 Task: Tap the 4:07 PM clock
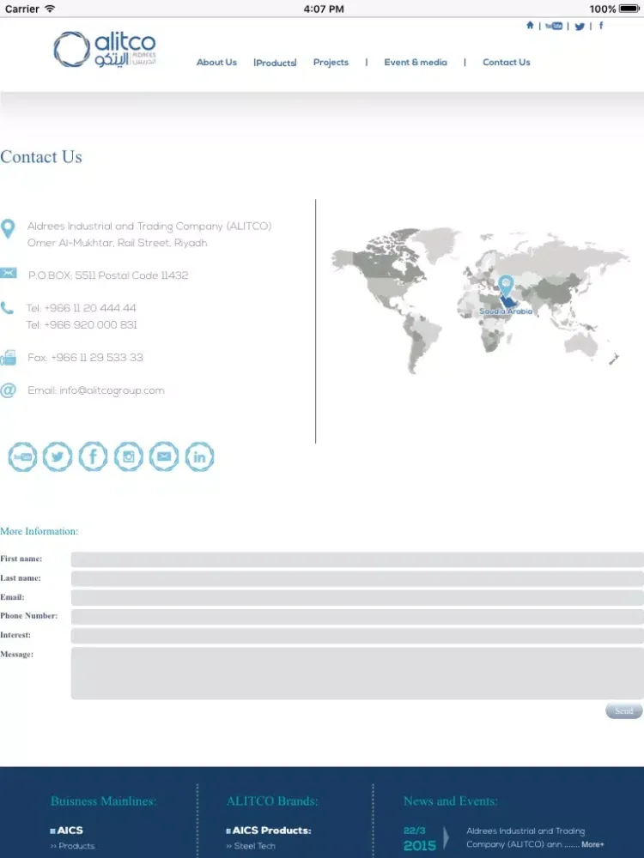(x=324, y=9)
